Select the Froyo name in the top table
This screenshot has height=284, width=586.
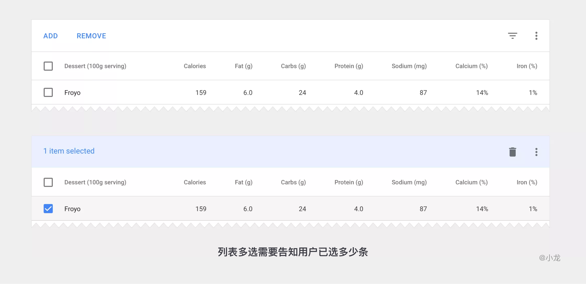pyautogui.click(x=72, y=93)
